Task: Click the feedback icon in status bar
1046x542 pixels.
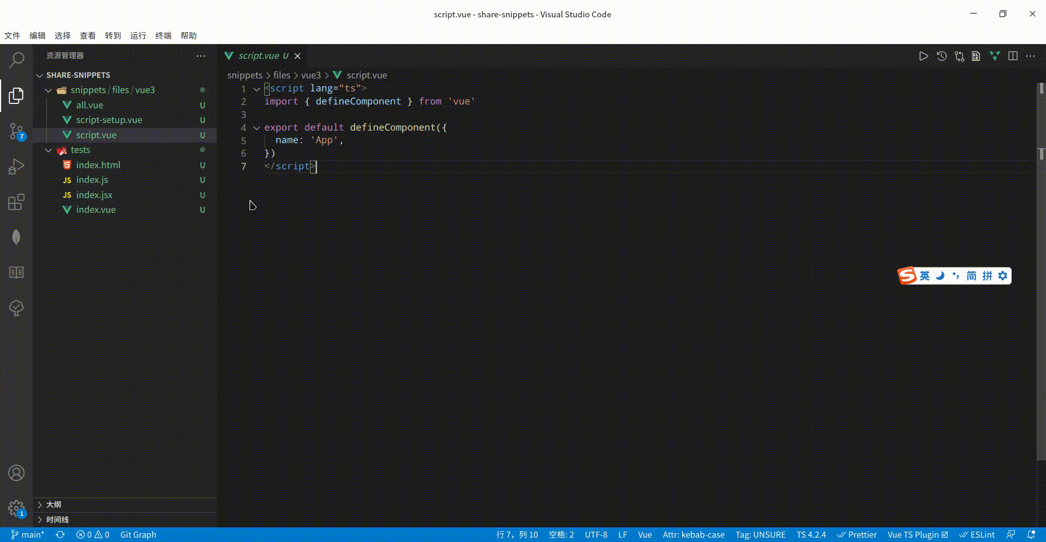Action: tap(1011, 534)
